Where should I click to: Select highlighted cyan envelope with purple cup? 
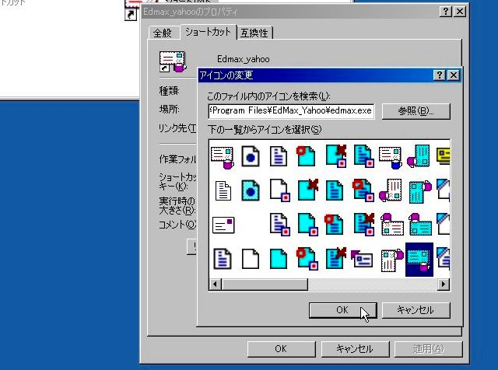click(419, 260)
